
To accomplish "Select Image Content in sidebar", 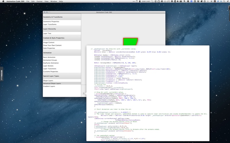I will tap(62, 42).
